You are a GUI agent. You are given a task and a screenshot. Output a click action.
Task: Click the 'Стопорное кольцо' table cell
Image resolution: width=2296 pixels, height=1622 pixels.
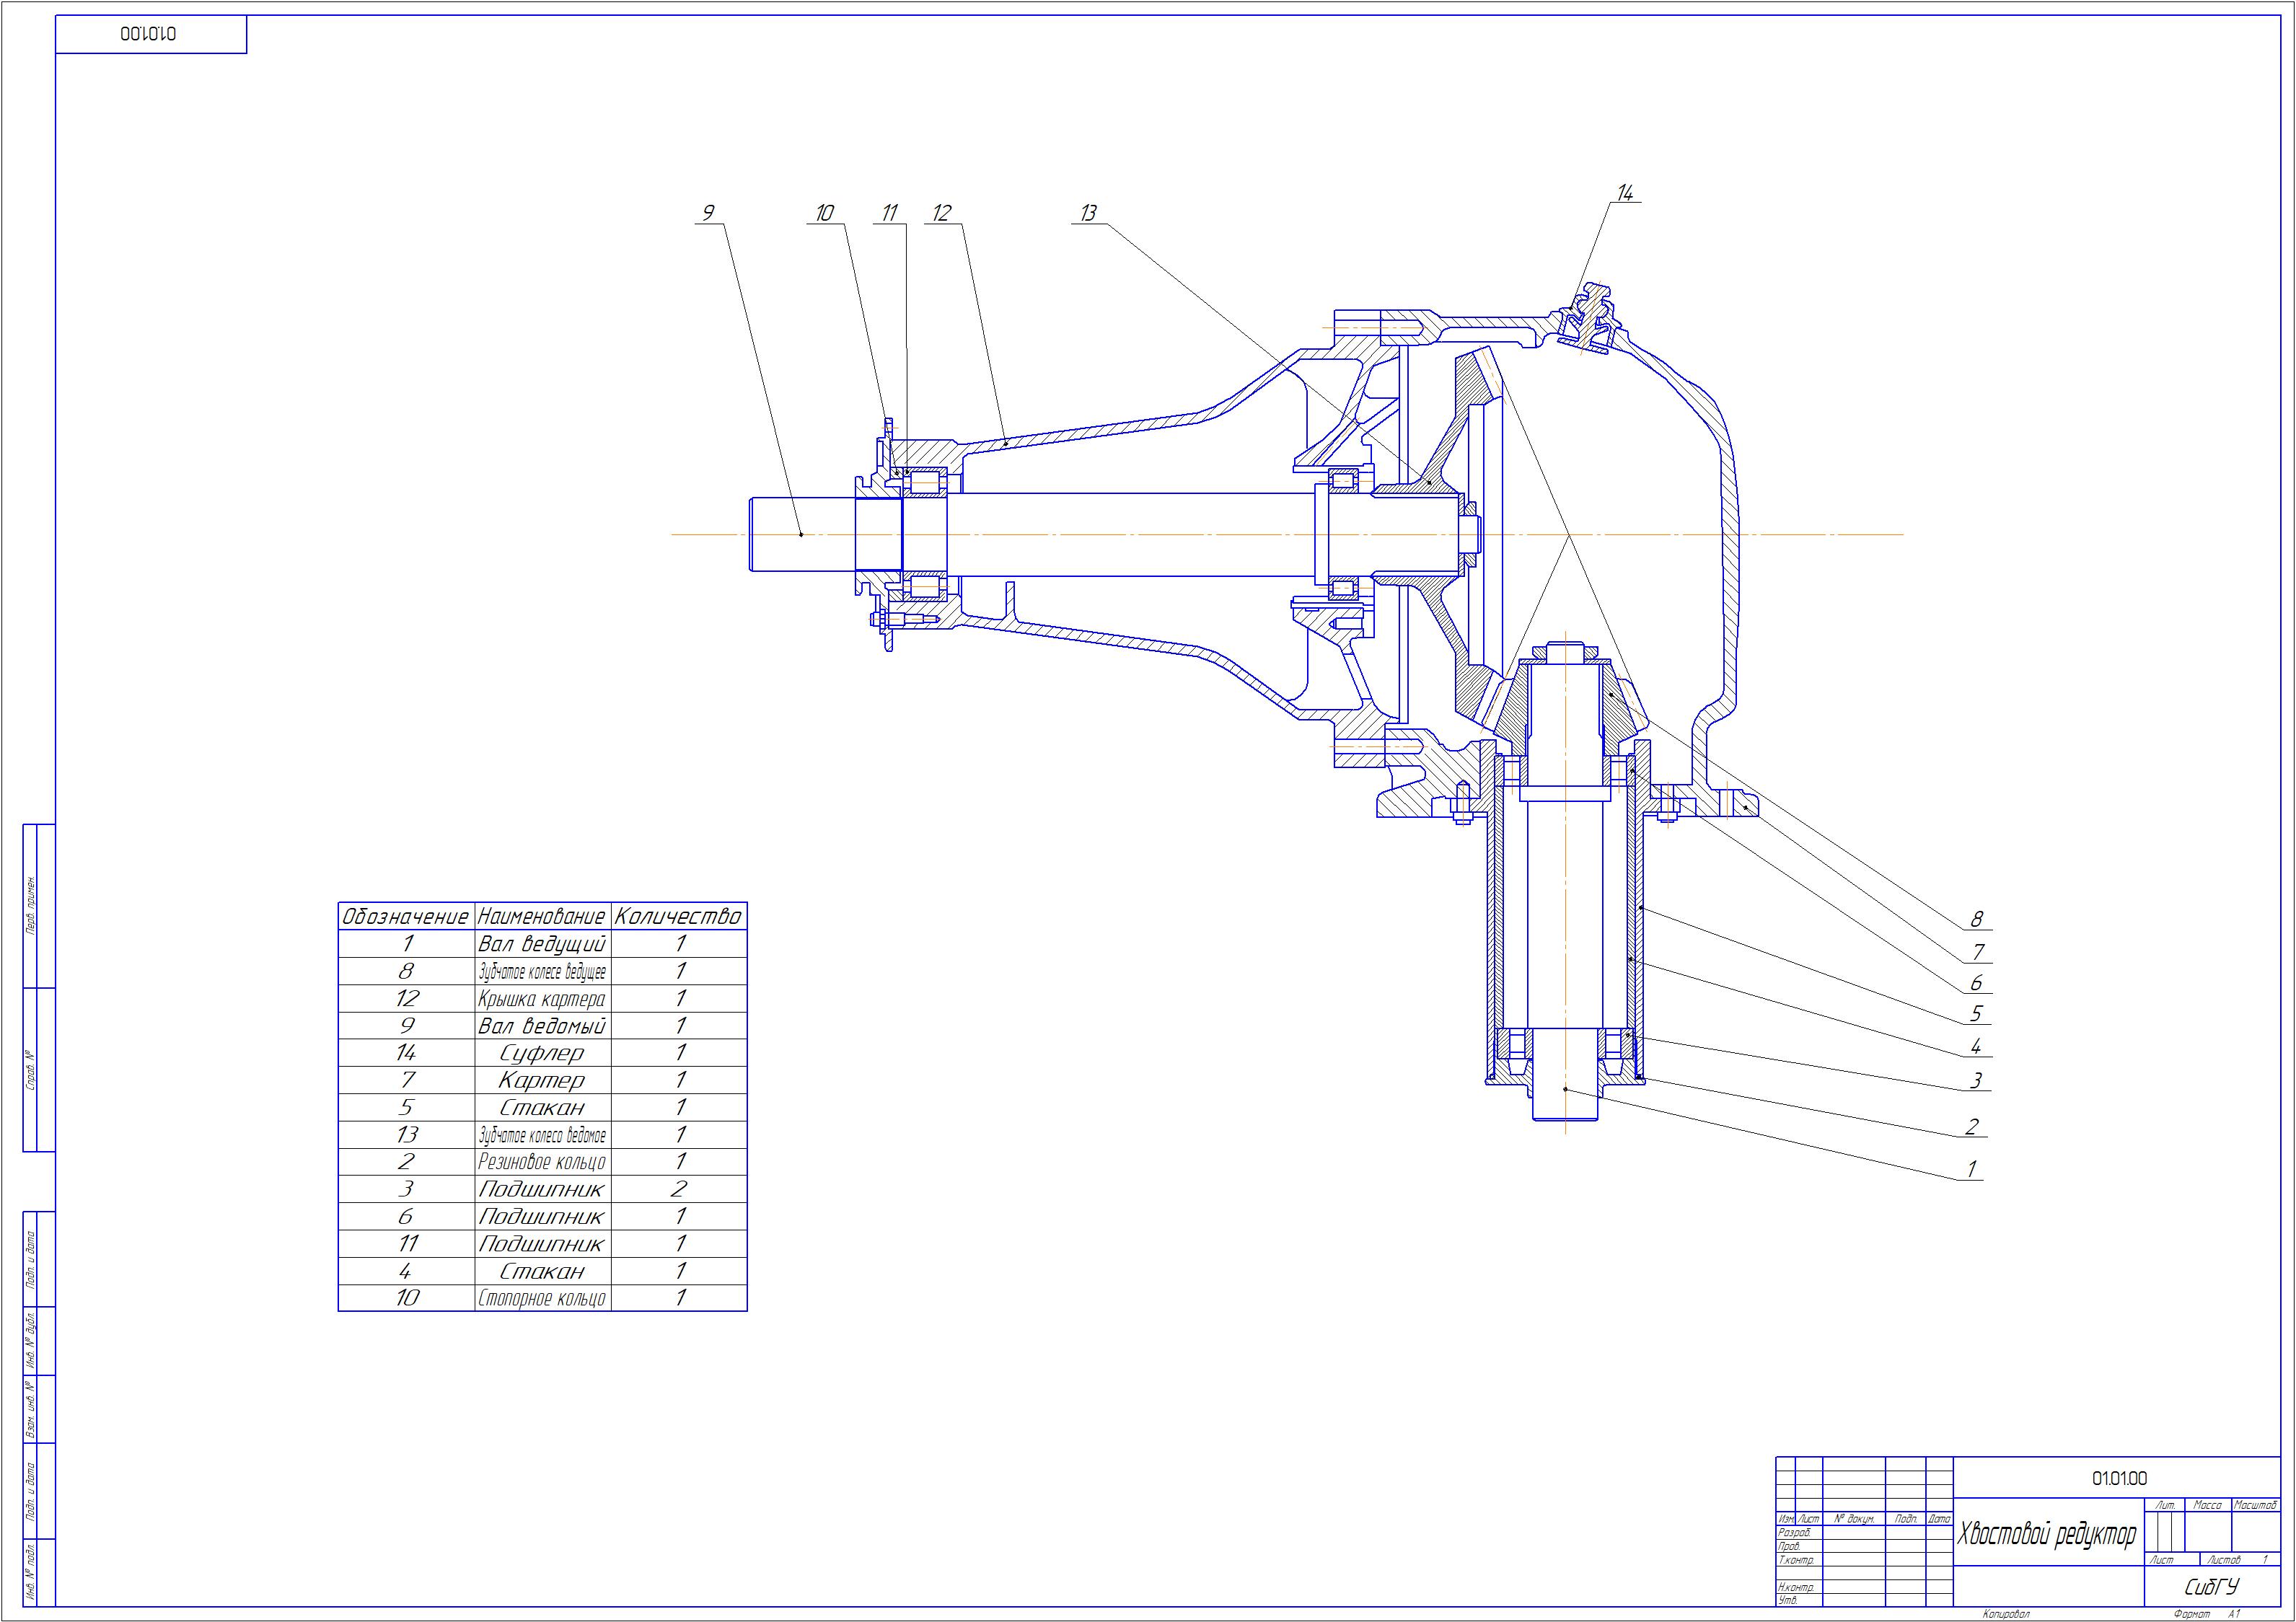pyautogui.click(x=542, y=1298)
